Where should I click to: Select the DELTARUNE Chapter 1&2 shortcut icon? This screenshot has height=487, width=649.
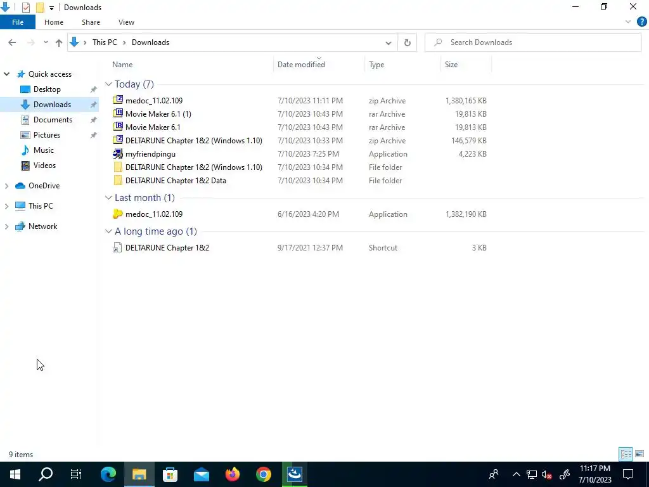[117, 248]
